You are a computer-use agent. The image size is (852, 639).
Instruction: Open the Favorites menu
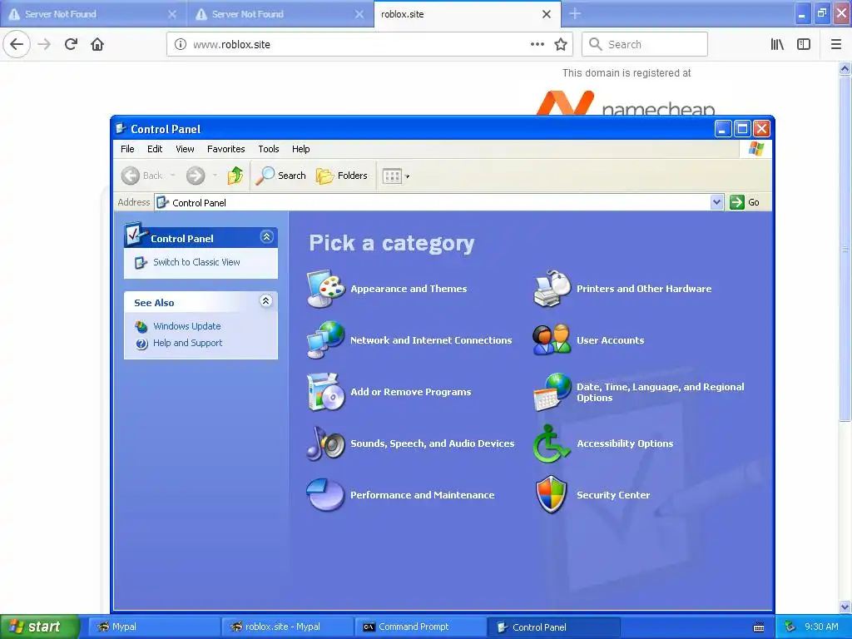point(226,149)
